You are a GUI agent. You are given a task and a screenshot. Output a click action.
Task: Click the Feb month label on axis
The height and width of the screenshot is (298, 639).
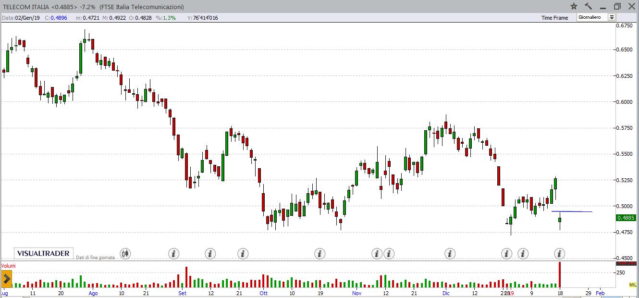click(600, 293)
